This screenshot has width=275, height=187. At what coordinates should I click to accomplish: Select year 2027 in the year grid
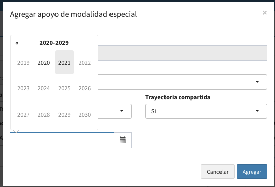[23, 115]
